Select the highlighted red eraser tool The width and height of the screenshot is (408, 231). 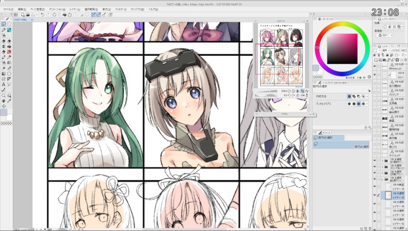pyautogui.click(x=9, y=52)
